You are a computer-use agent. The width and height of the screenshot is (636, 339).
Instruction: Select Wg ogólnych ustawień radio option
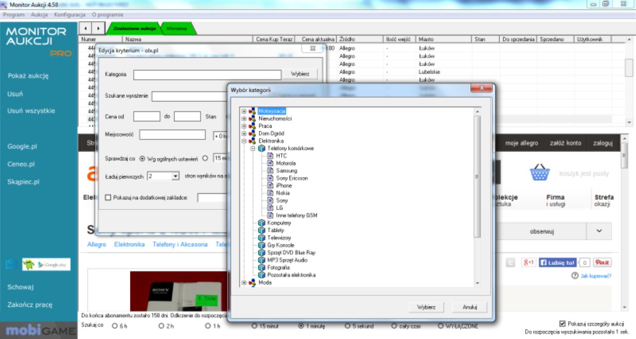pos(142,159)
